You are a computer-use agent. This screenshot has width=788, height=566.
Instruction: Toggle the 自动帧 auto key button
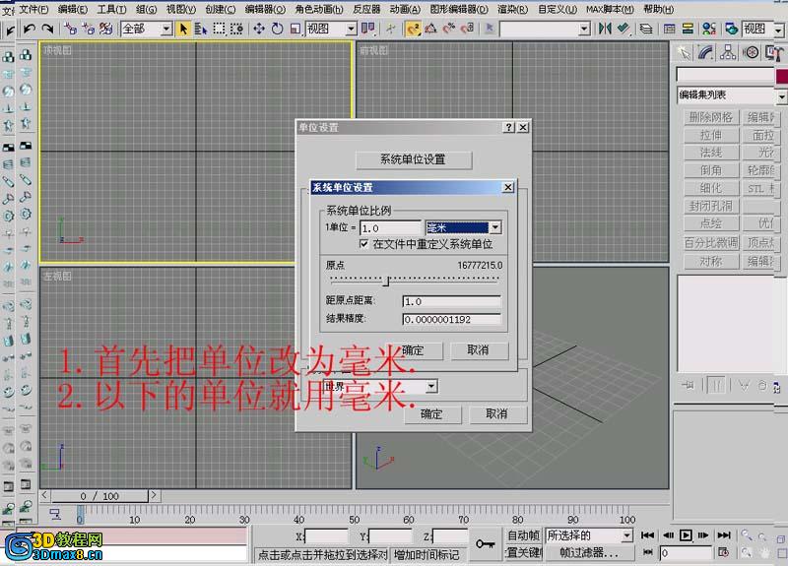pos(523,535)
